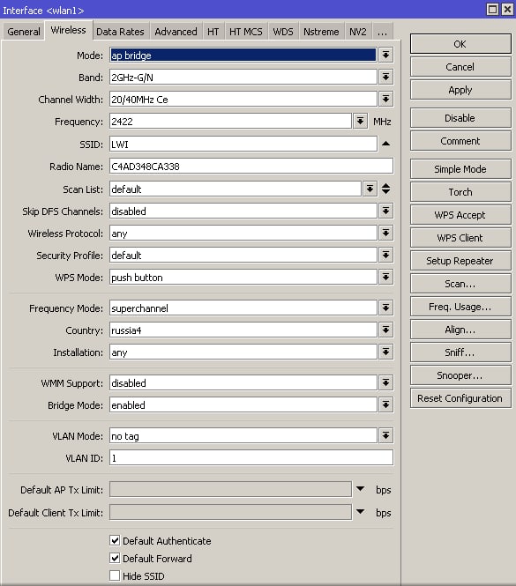Close the Interface wlan1 window
This screenshot has height=586, width=516.
pos(507,9)
